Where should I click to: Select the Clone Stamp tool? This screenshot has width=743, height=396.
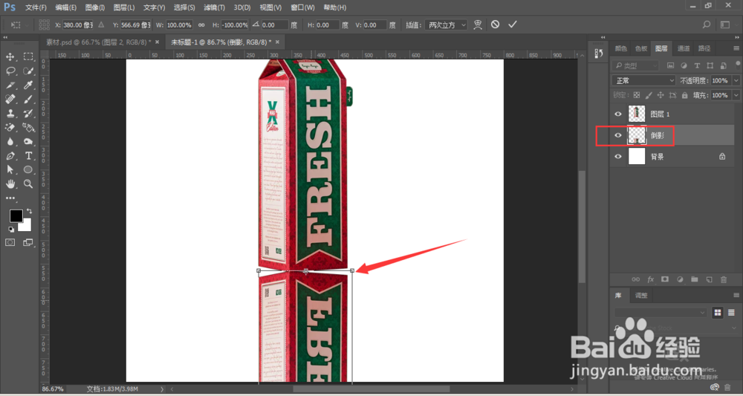point(10,114)
